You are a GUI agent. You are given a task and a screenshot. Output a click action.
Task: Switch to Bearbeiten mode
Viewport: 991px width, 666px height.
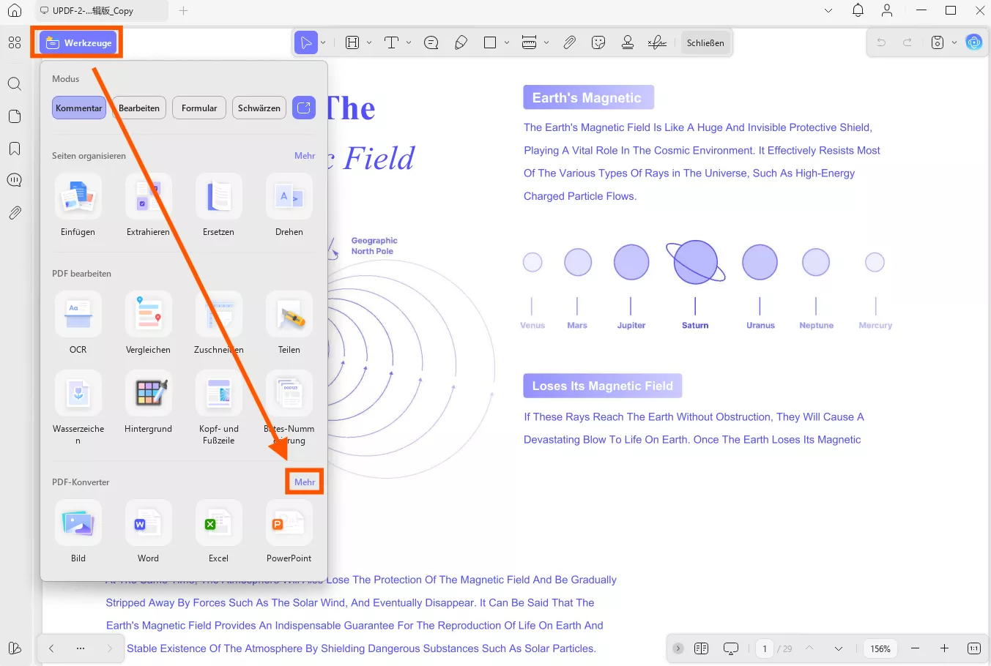(138, 108)
